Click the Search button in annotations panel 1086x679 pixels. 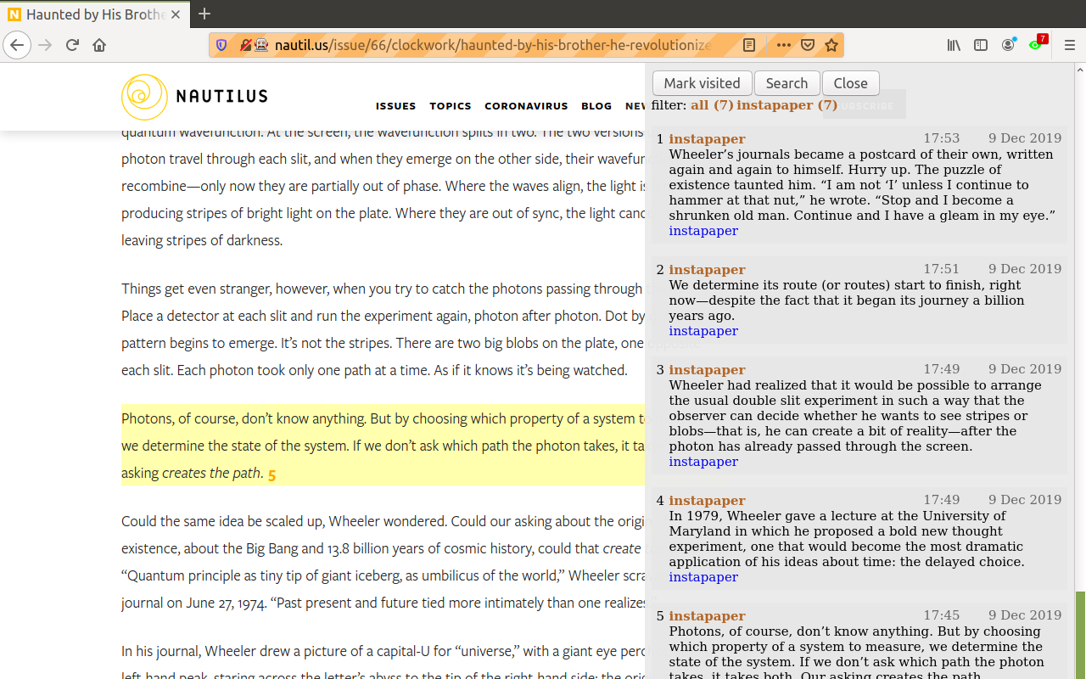click(x=787, y=83)
